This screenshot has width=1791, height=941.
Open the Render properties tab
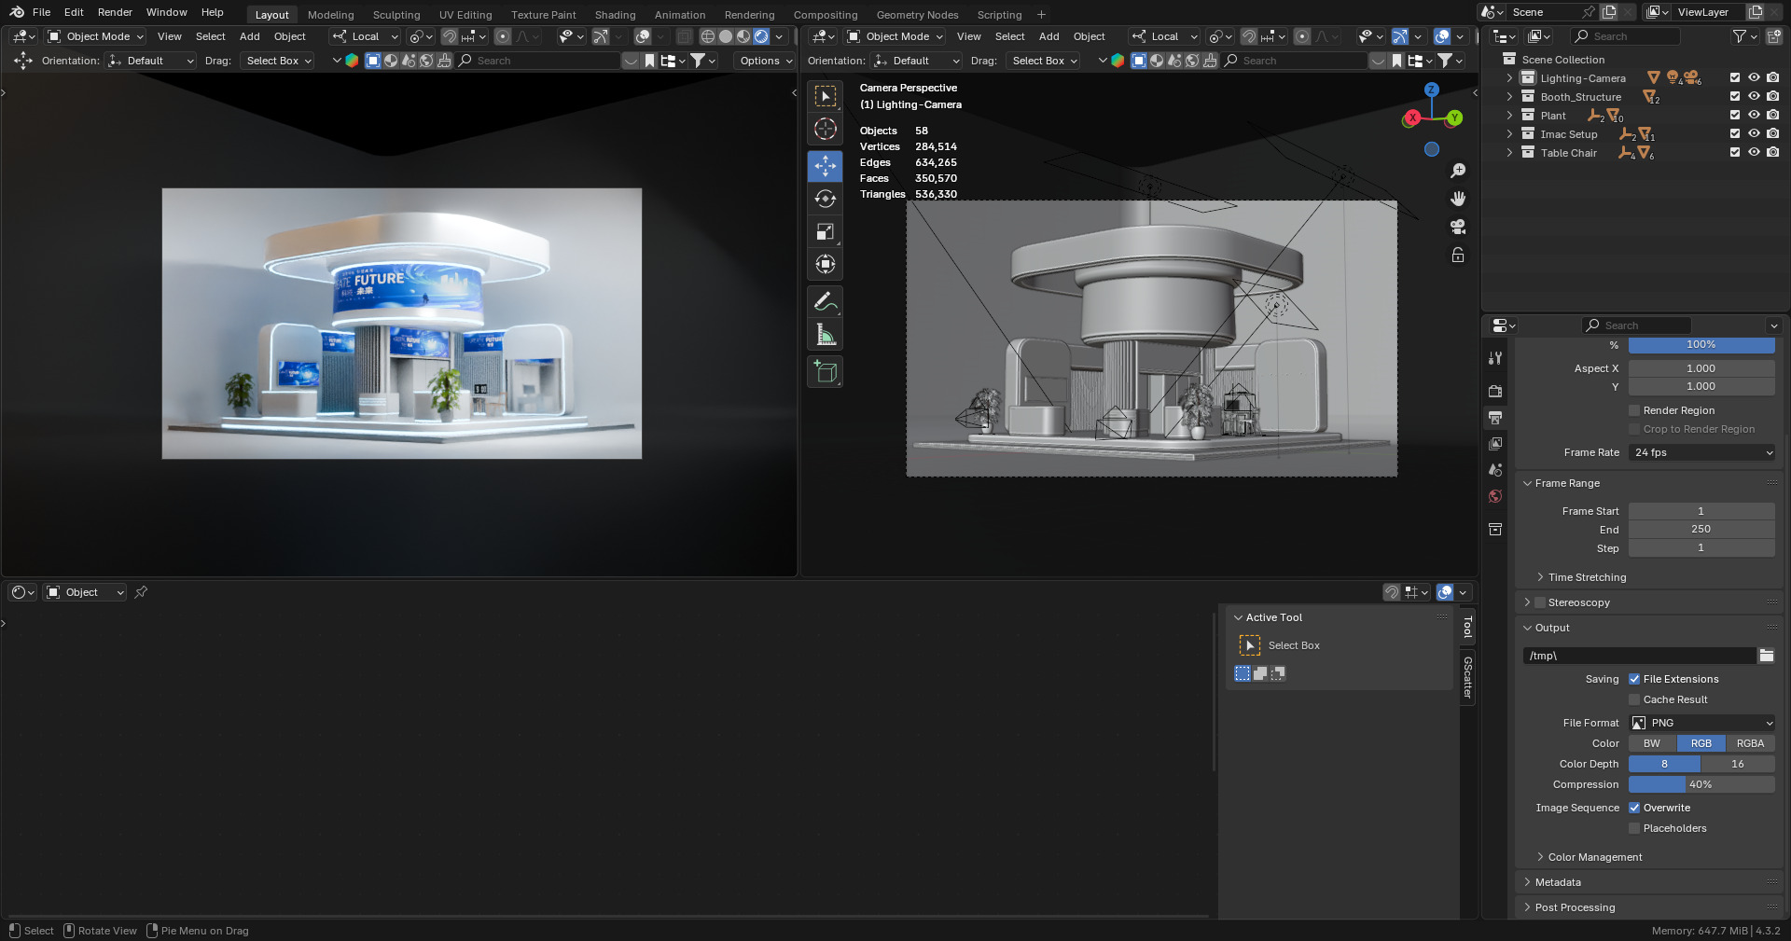click(x=1495, y=391)
